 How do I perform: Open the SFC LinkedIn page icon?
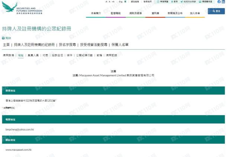224,2
